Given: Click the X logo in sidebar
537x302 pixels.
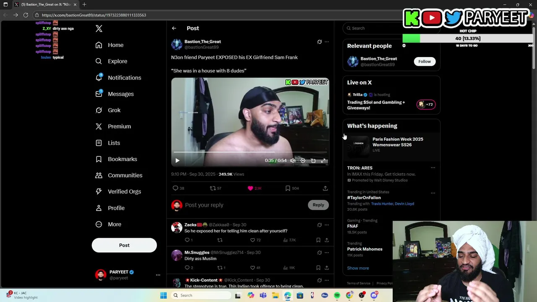Looking at the screenshot, I should [x=99, y=29].
